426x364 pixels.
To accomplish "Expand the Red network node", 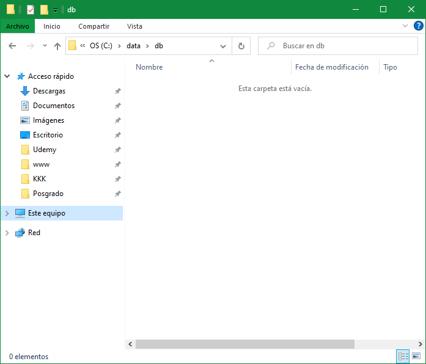I will pos(7,233).
